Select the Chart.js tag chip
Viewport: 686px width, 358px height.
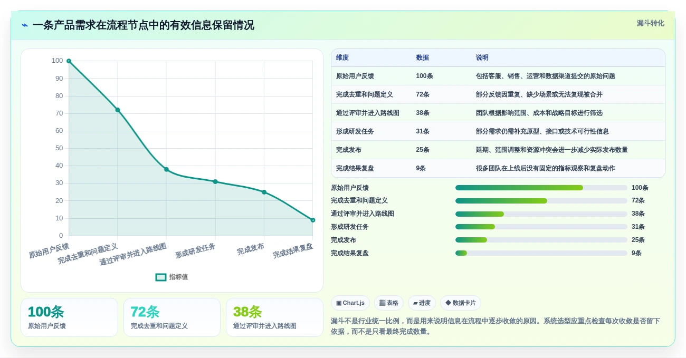click(350, 303)
